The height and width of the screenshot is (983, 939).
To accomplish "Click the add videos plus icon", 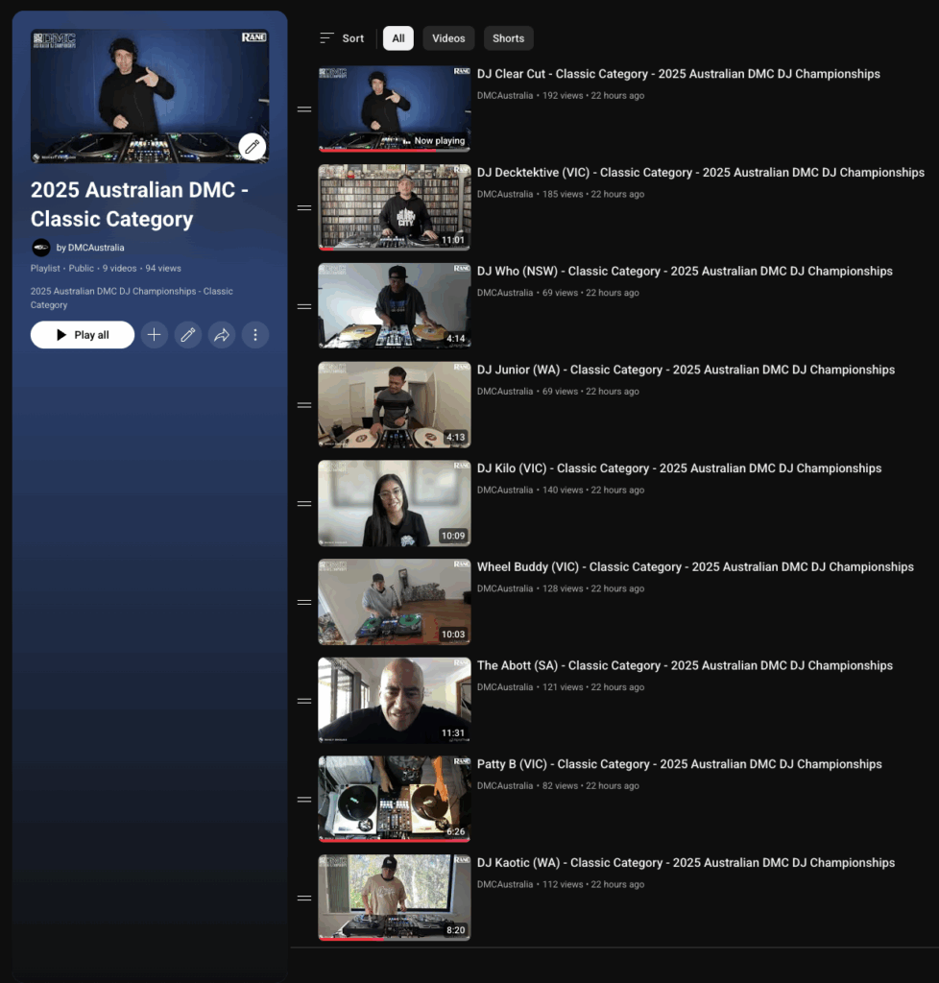I will (x=154, y=335).
